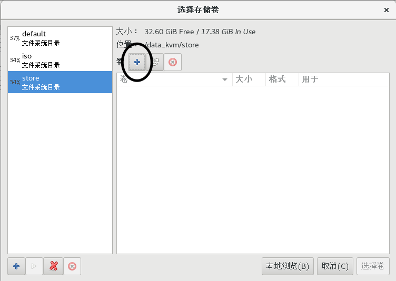Sort volumes by the 卷 column header
Image resolution: width=396 pixels, height=281 pixels.
[169, 79]
